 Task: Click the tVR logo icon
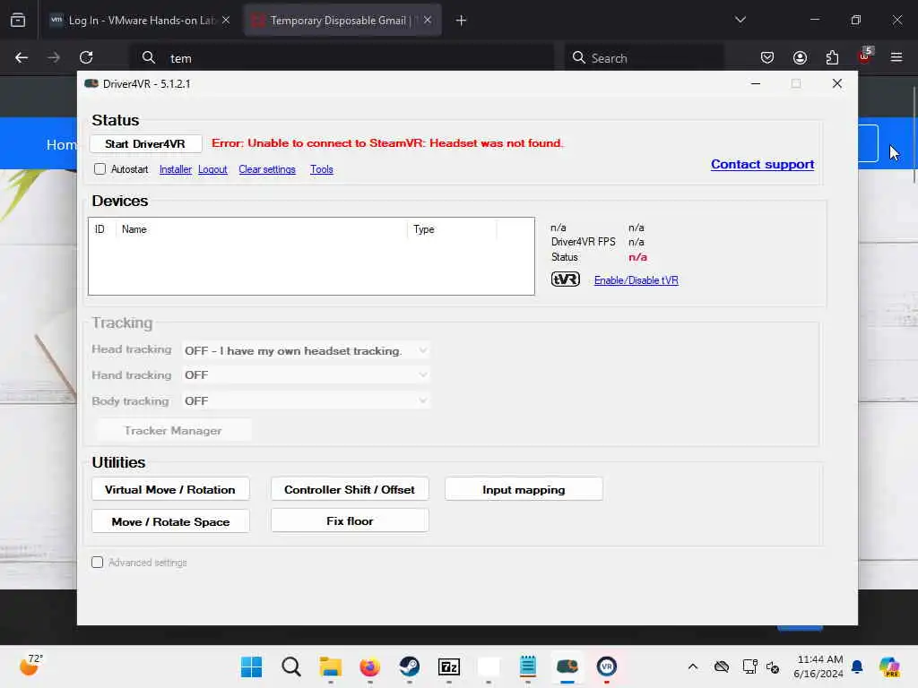tap(565, 279)
